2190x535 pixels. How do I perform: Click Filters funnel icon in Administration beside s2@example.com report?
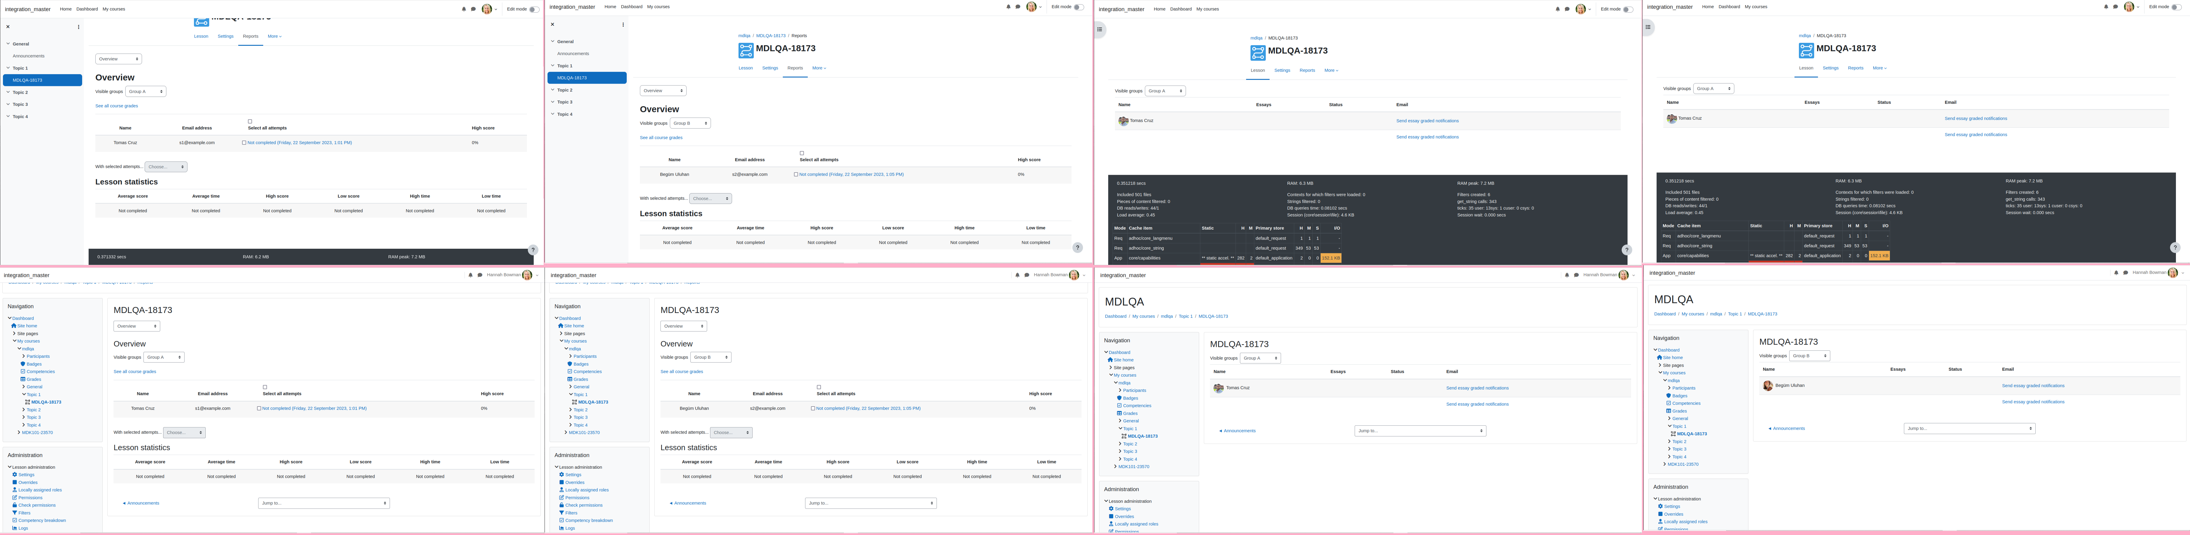pos(562,513)
